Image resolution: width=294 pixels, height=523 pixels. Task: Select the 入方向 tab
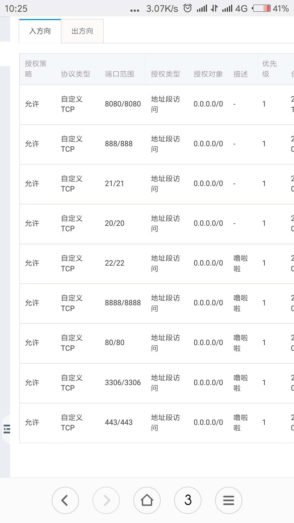pyautogui.click(x=40, y=31)
